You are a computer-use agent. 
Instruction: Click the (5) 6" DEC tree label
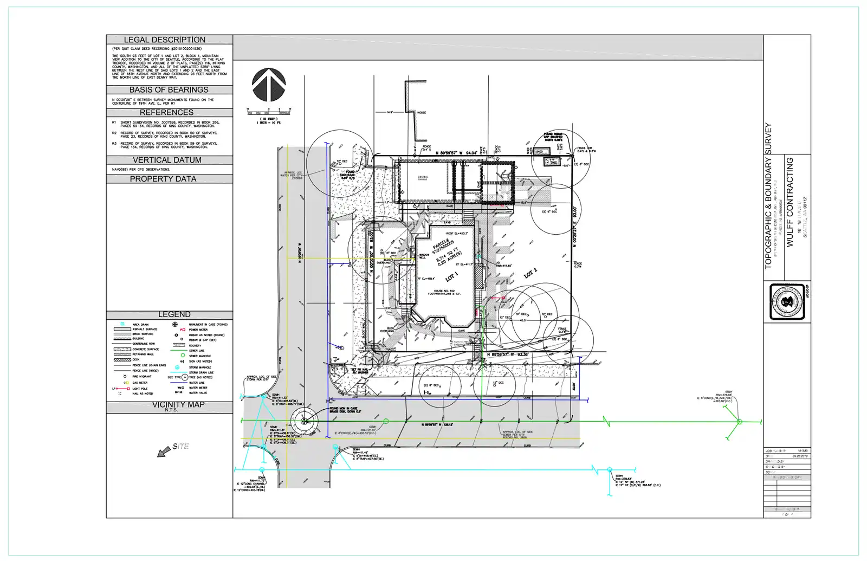550,211
